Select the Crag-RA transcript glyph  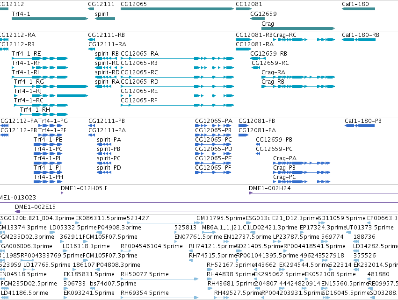tap(298, 77)
